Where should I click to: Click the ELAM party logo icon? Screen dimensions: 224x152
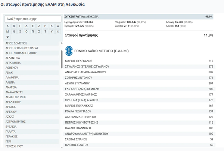point(69,51)
